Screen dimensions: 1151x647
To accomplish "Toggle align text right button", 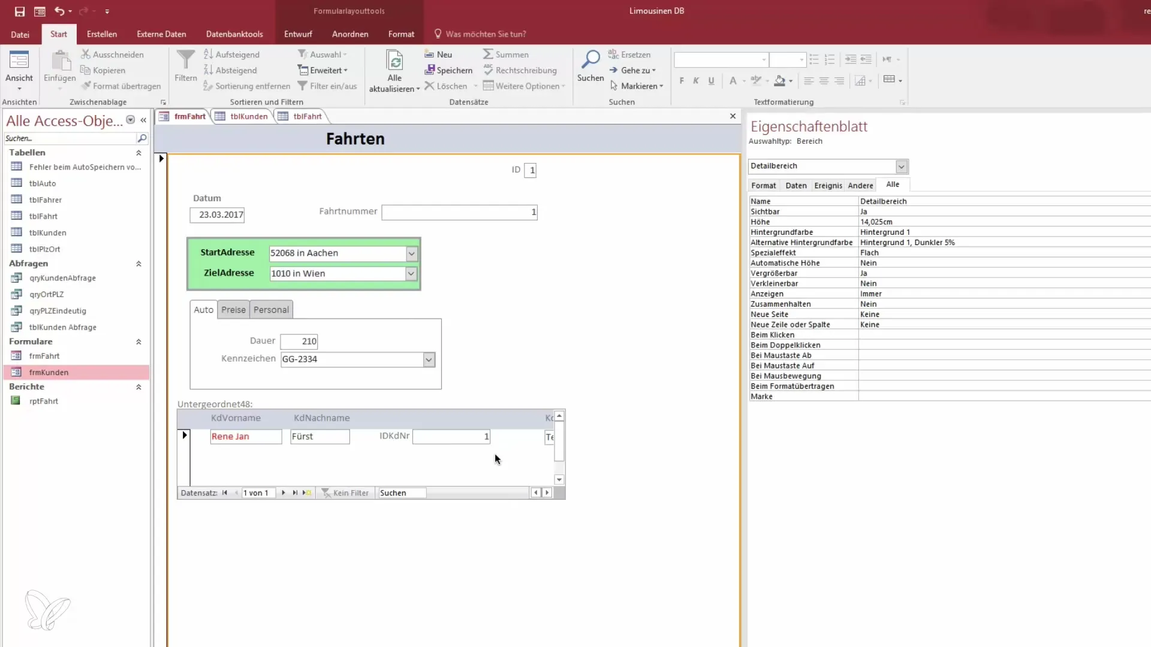I will pos(839,81).
